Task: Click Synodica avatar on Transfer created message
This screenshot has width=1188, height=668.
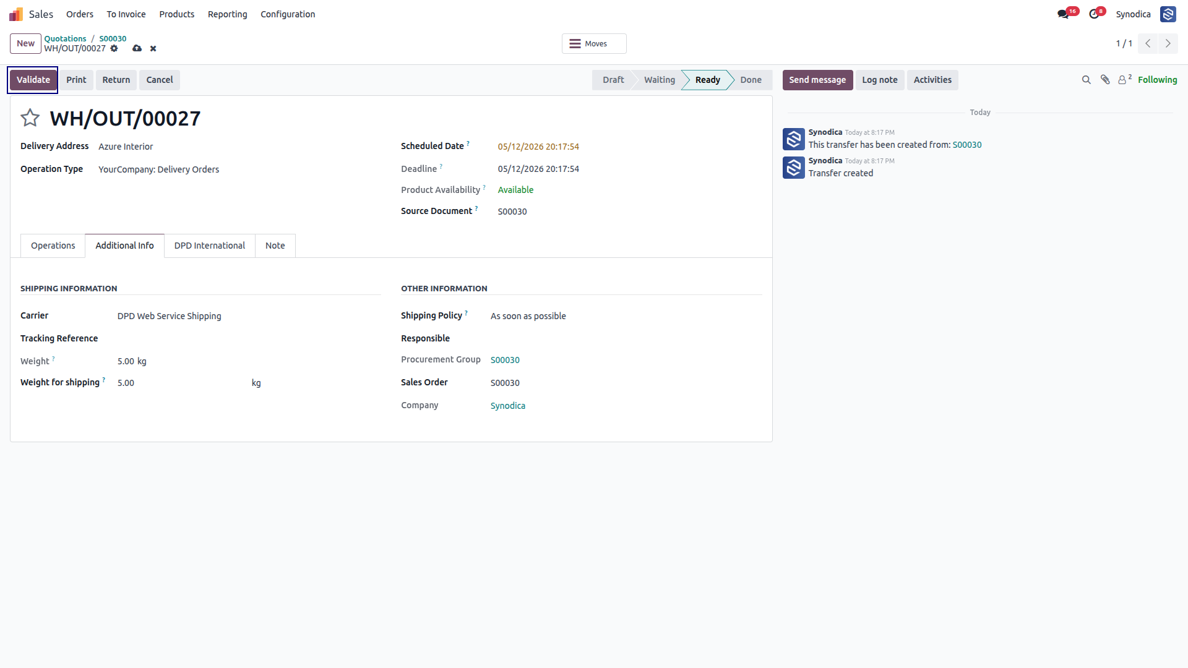Action: point(793,168)
